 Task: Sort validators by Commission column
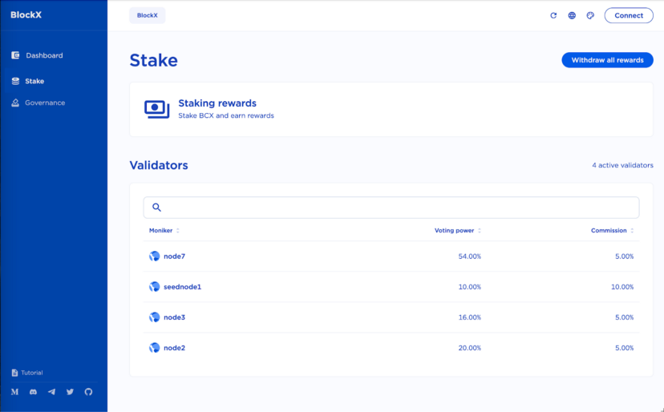pyautogui.click(x=612, y=231)
